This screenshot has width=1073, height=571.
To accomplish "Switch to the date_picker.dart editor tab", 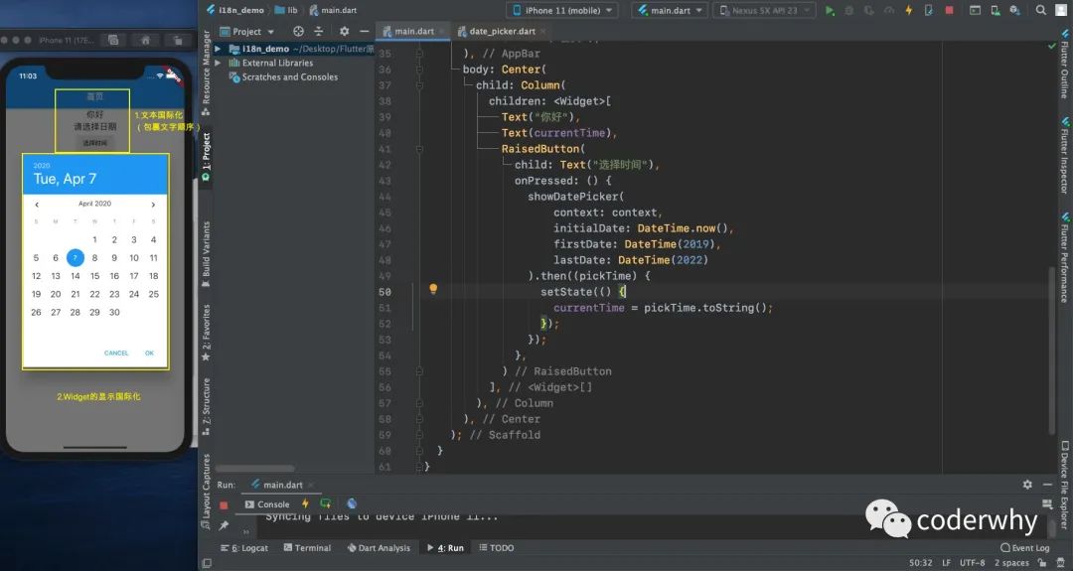I will tap(502, 32).
